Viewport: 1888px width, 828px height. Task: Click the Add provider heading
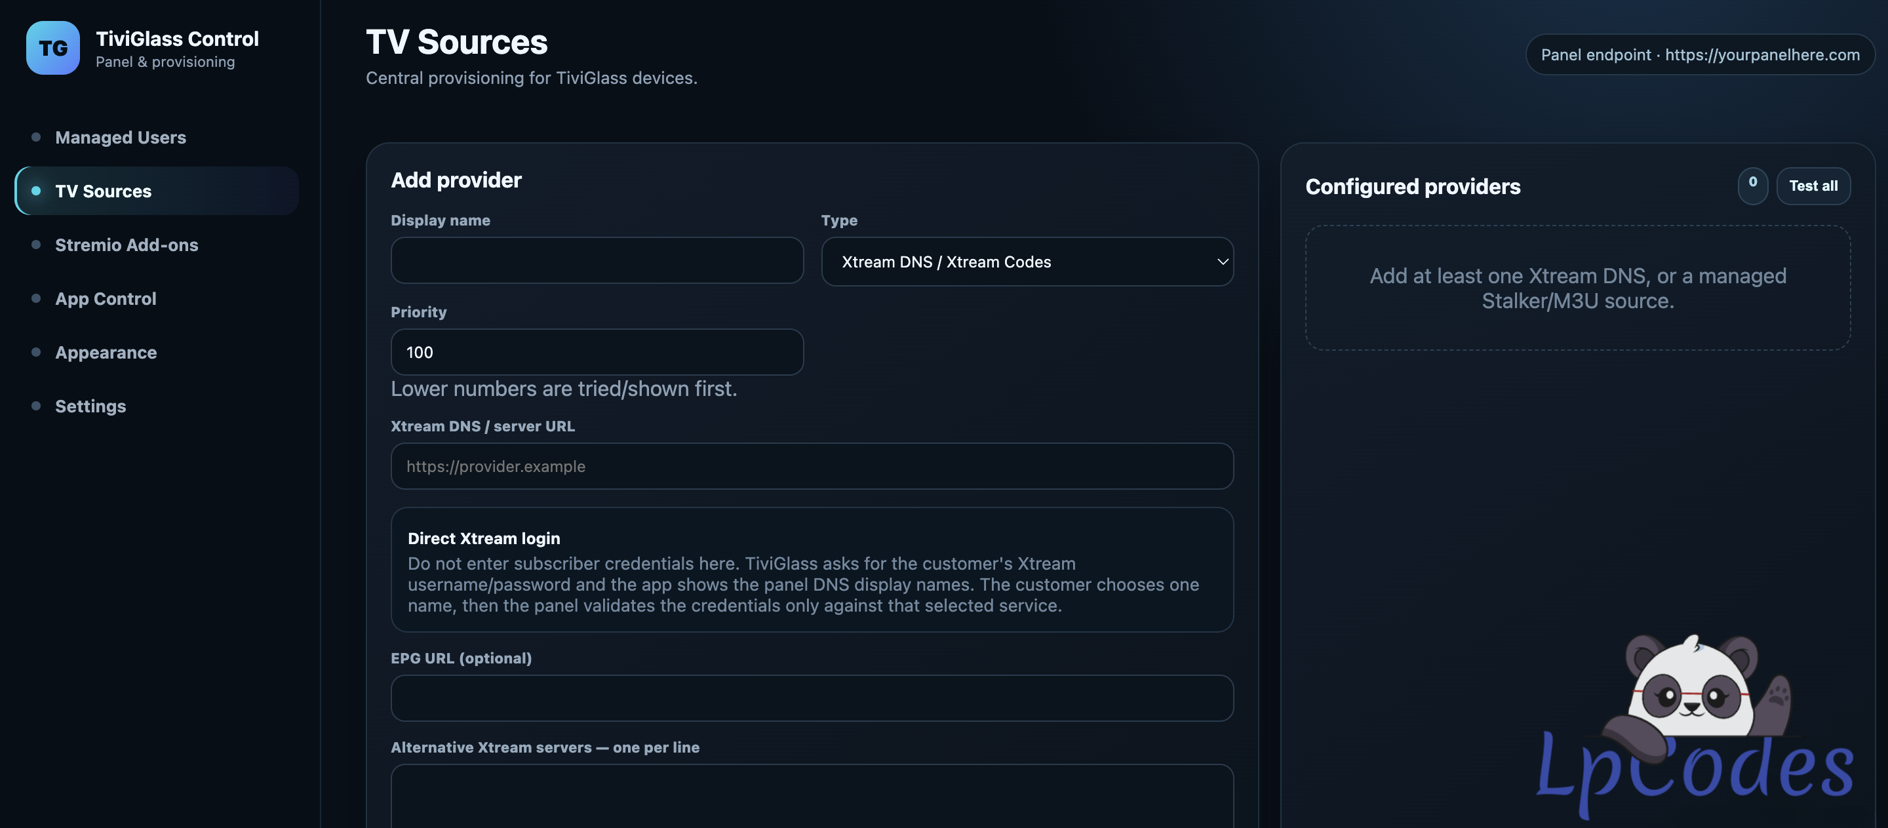[x=456, y=180]
